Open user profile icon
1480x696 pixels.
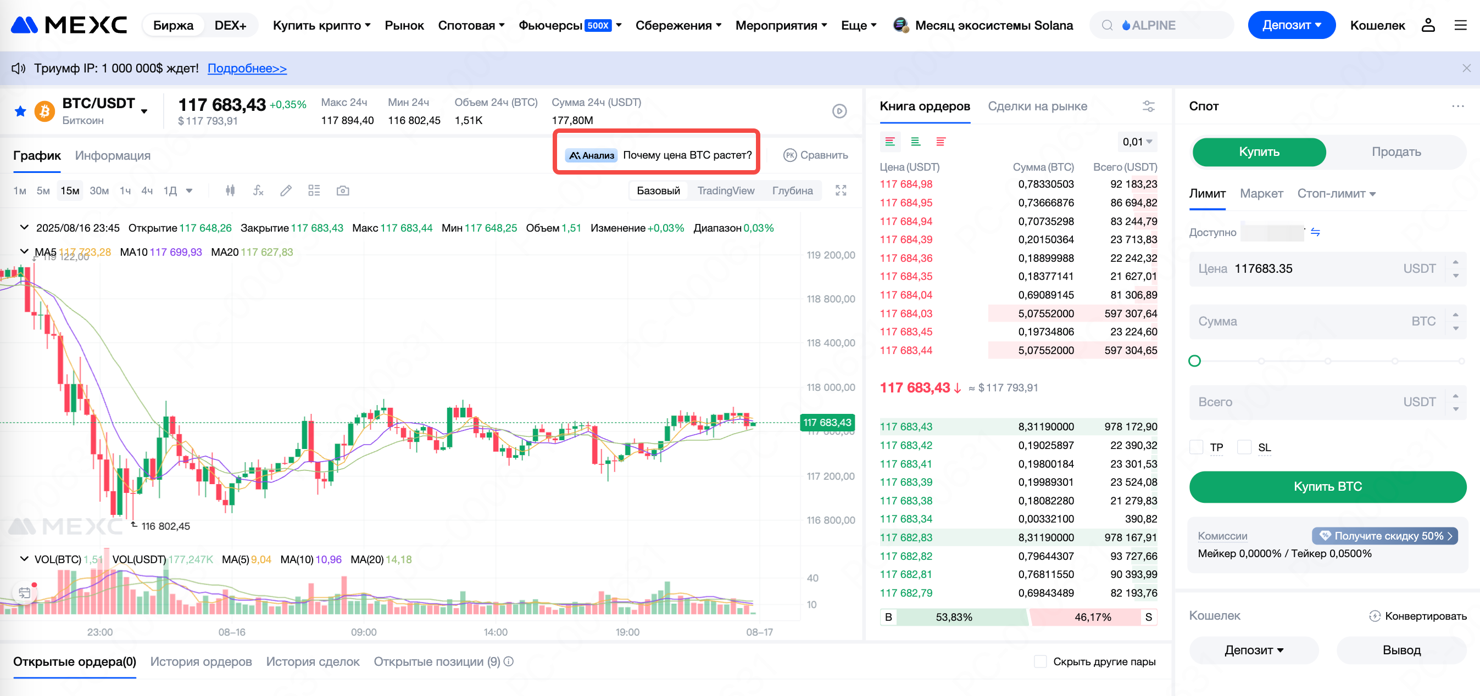[x=1428, y=25]
